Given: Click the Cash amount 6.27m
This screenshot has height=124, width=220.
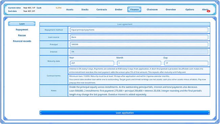Looking at the screenshot, I should click(x=58, y=8).
